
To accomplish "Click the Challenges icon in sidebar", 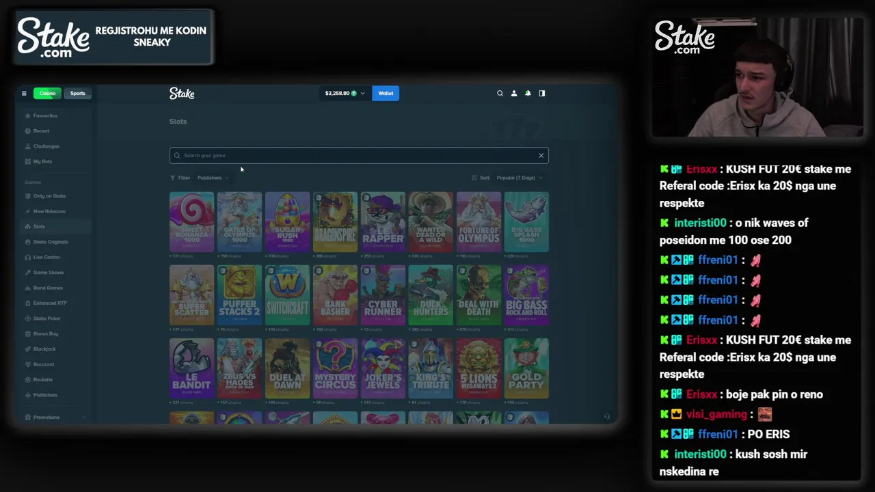I will (27, 146).
